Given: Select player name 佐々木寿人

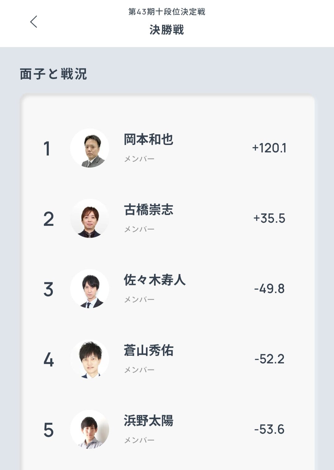Looking at the screenshot, I should tap(155, 280).
